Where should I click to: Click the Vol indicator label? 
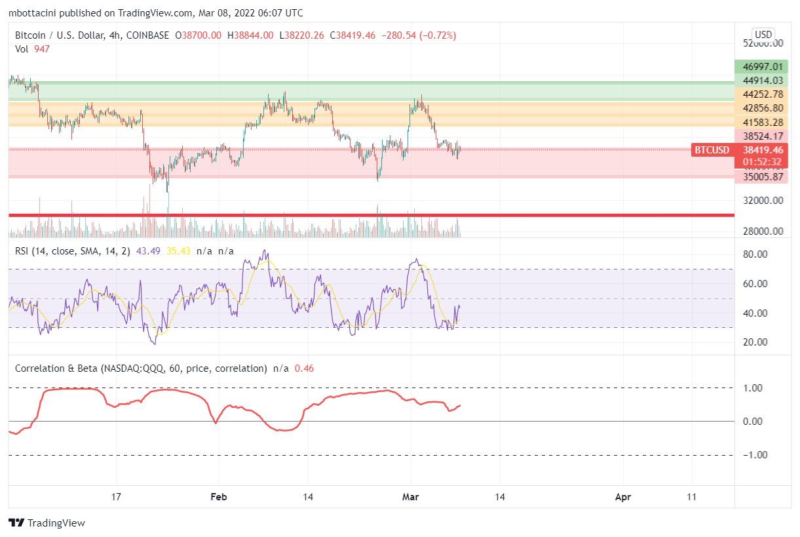pos(22,49)
